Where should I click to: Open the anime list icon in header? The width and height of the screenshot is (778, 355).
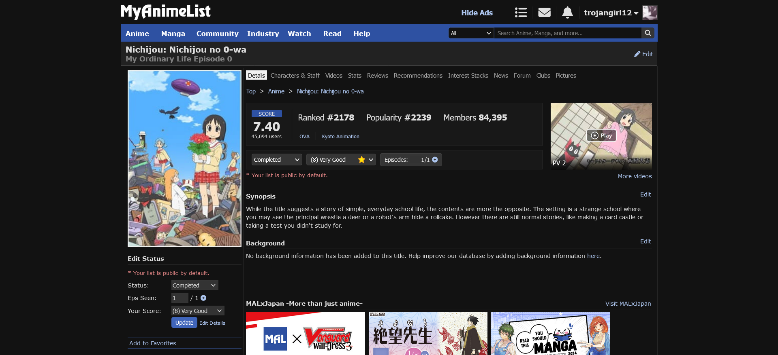(x=521, y=13)
